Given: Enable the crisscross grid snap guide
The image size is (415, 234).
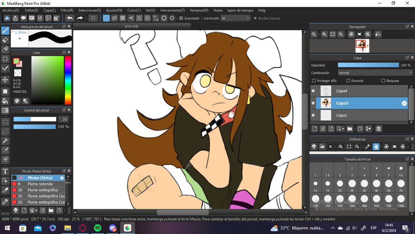Looking at the screenshot, I should (122, 18).
